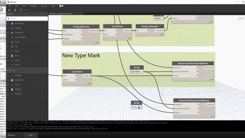Click the length port on String.Substring

coord(73,39)
